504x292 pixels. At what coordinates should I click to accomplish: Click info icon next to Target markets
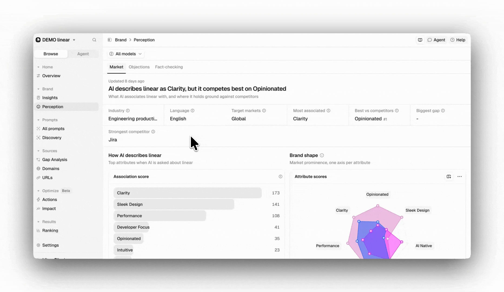coord(264,111)
